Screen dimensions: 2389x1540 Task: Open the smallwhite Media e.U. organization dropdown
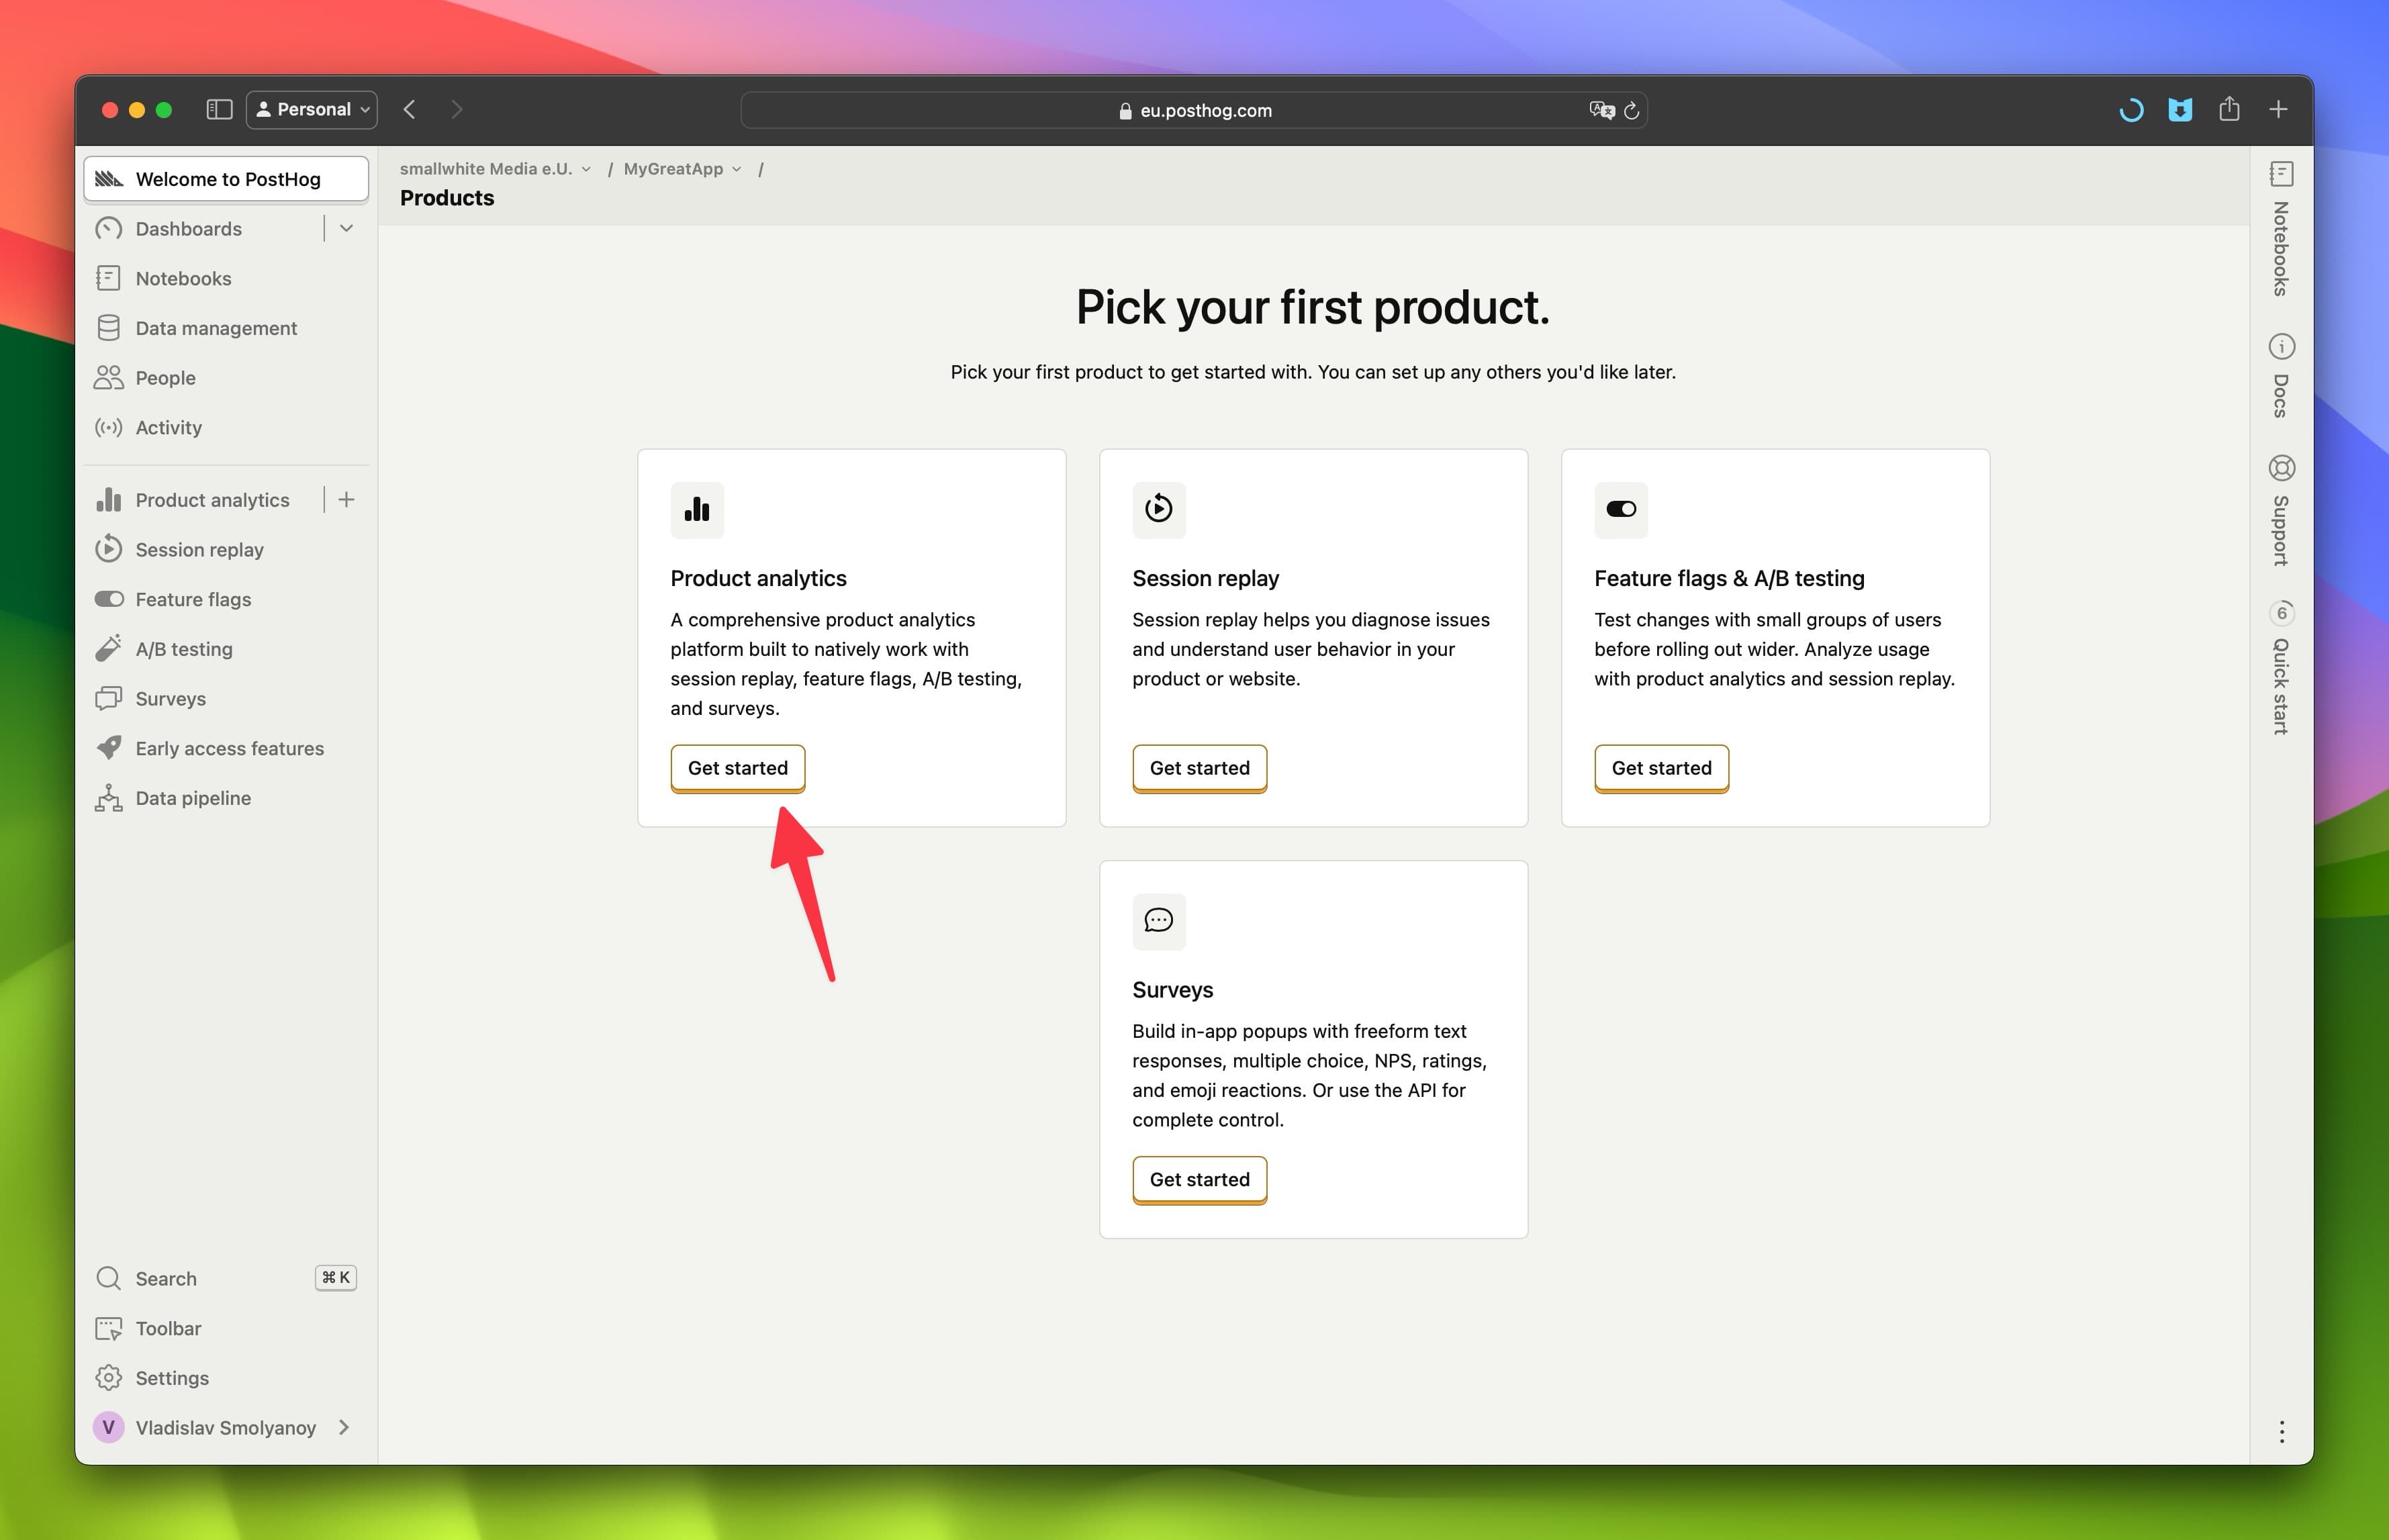click(496, 169)
